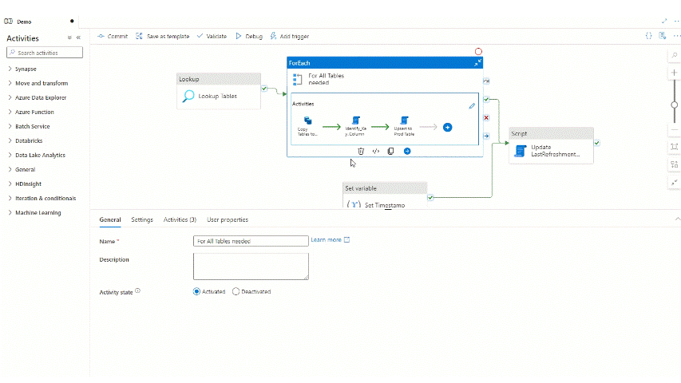Viewport: 681px width, 383px height.
Task: Open the Learn more link
Action: (326, 240)
